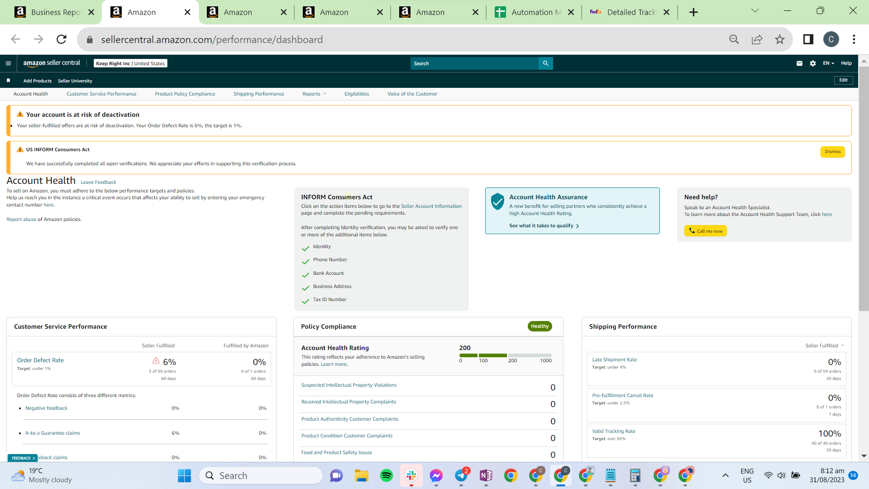Click the Leave Feedback link

point(98,182)
